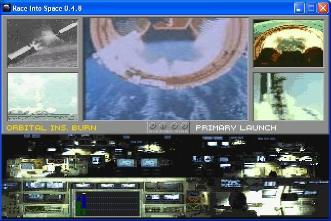This screenshot has width=331, height=221.
Task: Select the rocket liftoff exhaust thumbnail
Action: tap(288, 97)
